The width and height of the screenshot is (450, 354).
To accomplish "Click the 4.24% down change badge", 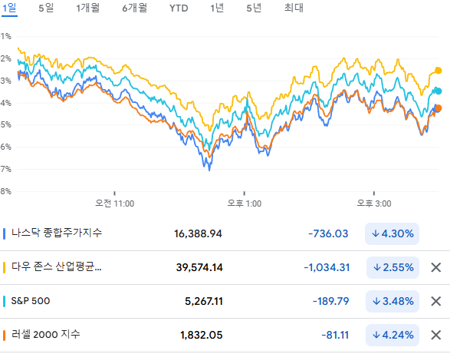I will click(393, 335).
